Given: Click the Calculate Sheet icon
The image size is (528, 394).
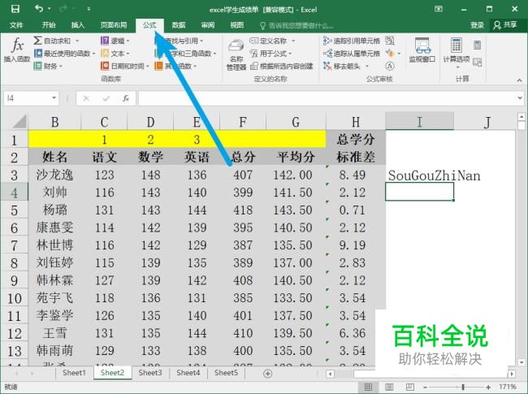Looking at the screenshot, I should (x=477, y=62).
